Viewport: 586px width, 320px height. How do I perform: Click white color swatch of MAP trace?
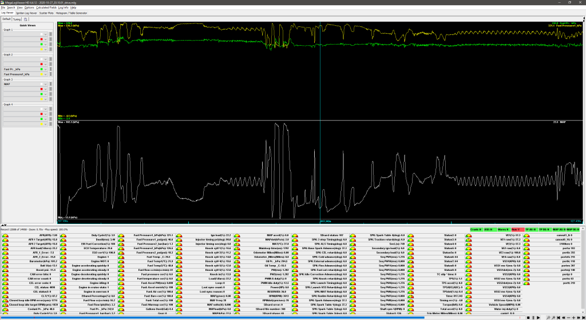pyautogui.click(x=42, y=85)
